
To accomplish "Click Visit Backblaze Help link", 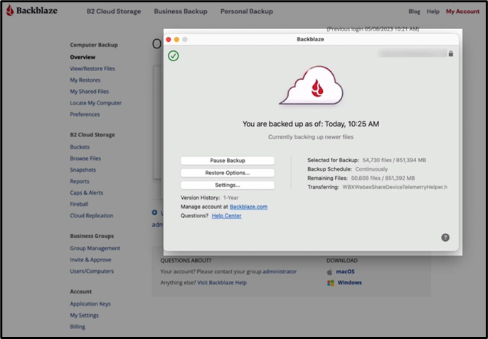I will pyautogui.click(x=222, y=283).
